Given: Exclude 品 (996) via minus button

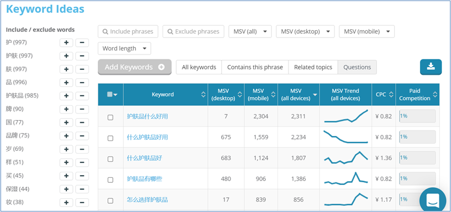Looking at the screenshot, I should (x=82, y=83).
